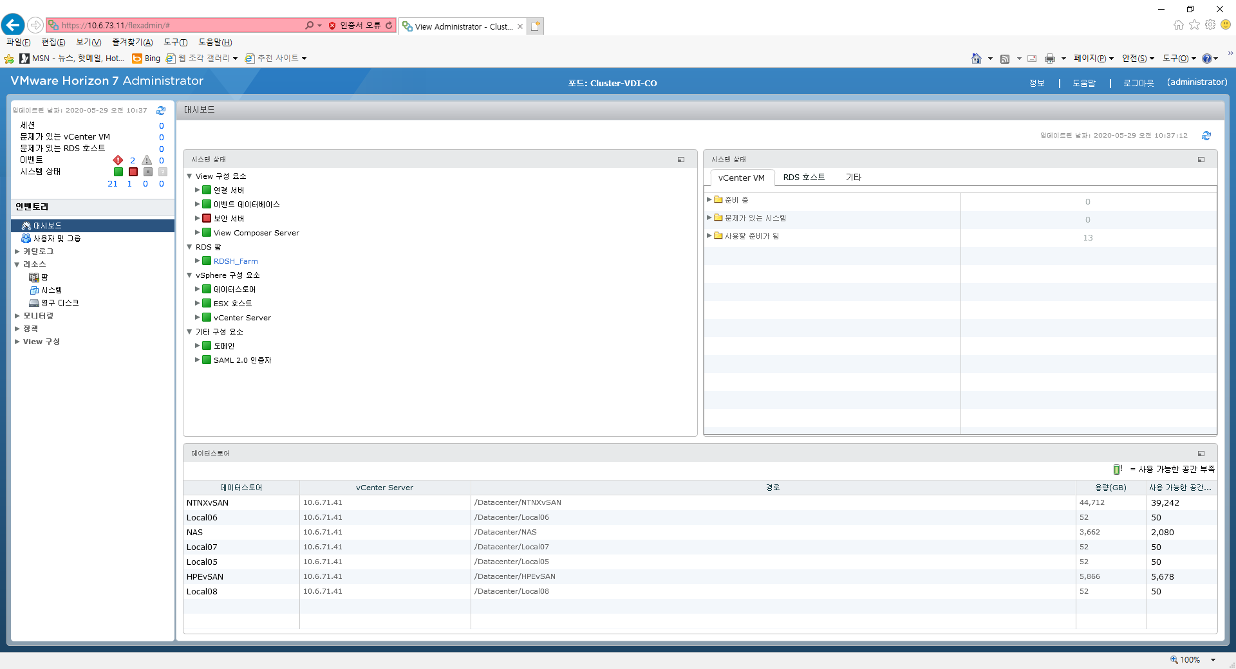Open the new tab button
This screenshot has height=669, width=1236.
[536, 26]
